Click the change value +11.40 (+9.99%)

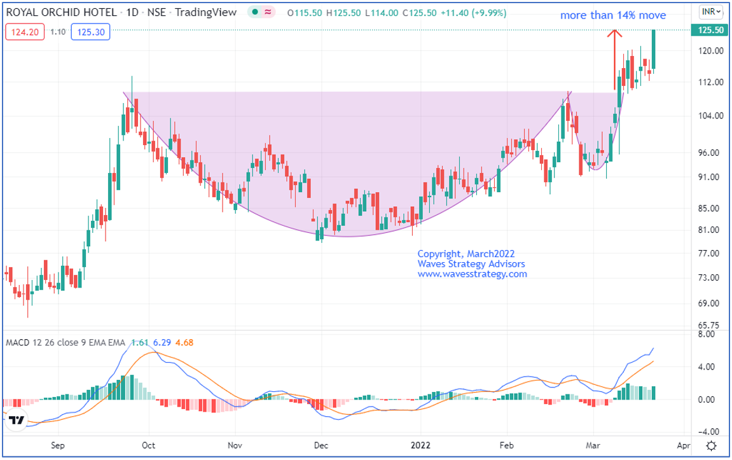474,13
